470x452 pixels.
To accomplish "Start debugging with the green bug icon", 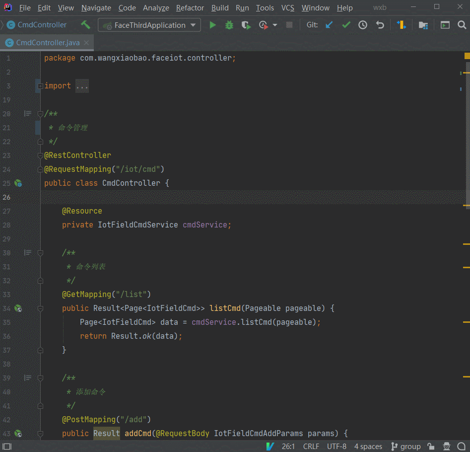I will [229, 25].
